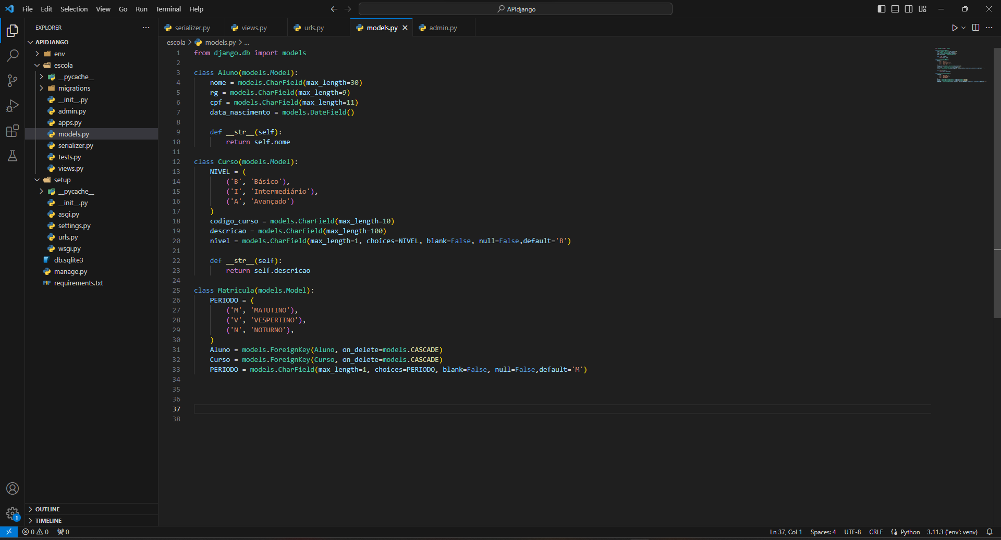Image resolution: width=1001 pixels, height=540 pixels.
Task: Open wsgi.py in setup folder
Action: (69, 248)
